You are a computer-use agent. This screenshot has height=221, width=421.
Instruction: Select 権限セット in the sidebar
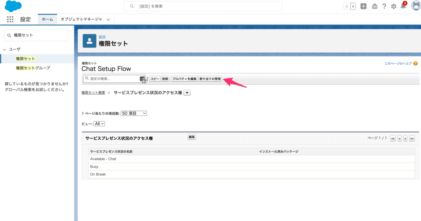click(x=25, y=58)
